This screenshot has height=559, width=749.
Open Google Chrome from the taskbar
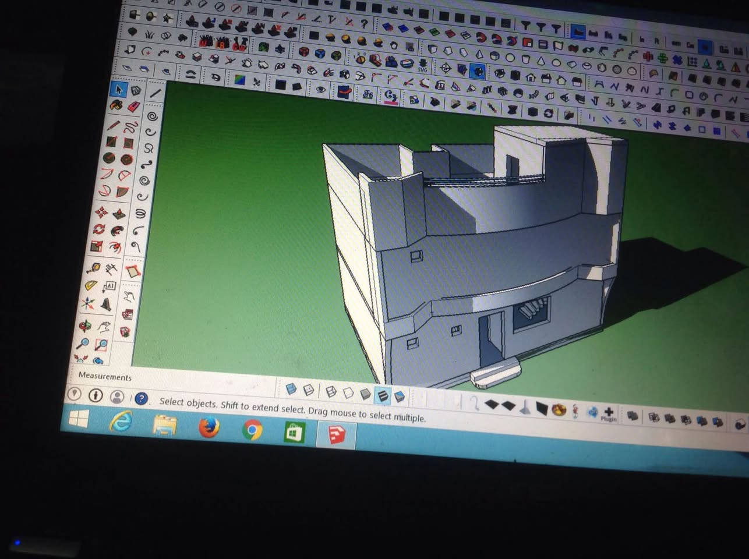coord(252,430)
